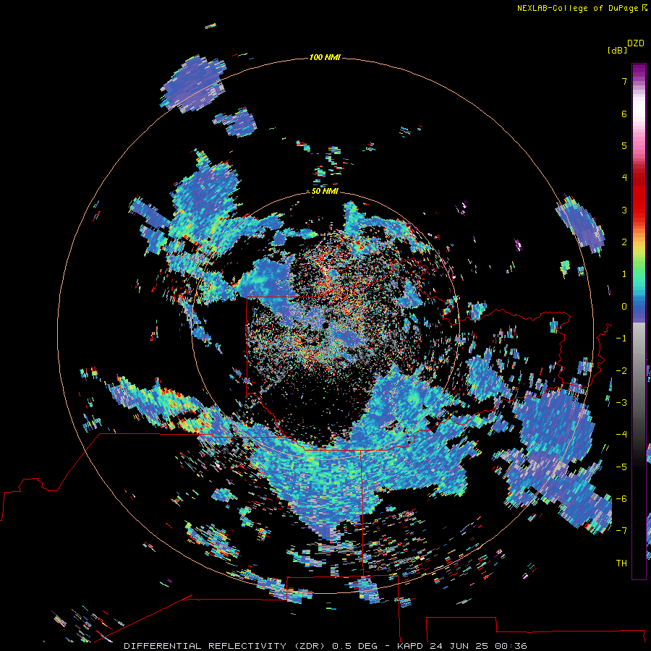Click the -1 value on color scale
Viewport: 651px width, 651px height.
click(x=621, y=339)
